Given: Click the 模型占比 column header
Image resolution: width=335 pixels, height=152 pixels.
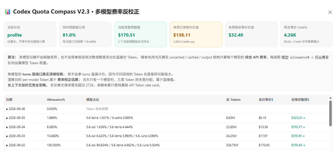Looking at the screenshot, I should (92, 100).
